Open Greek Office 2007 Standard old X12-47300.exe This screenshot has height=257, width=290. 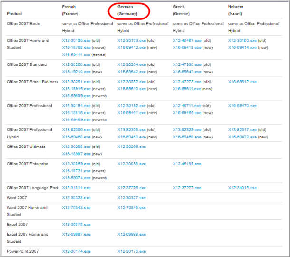[187, 65]
